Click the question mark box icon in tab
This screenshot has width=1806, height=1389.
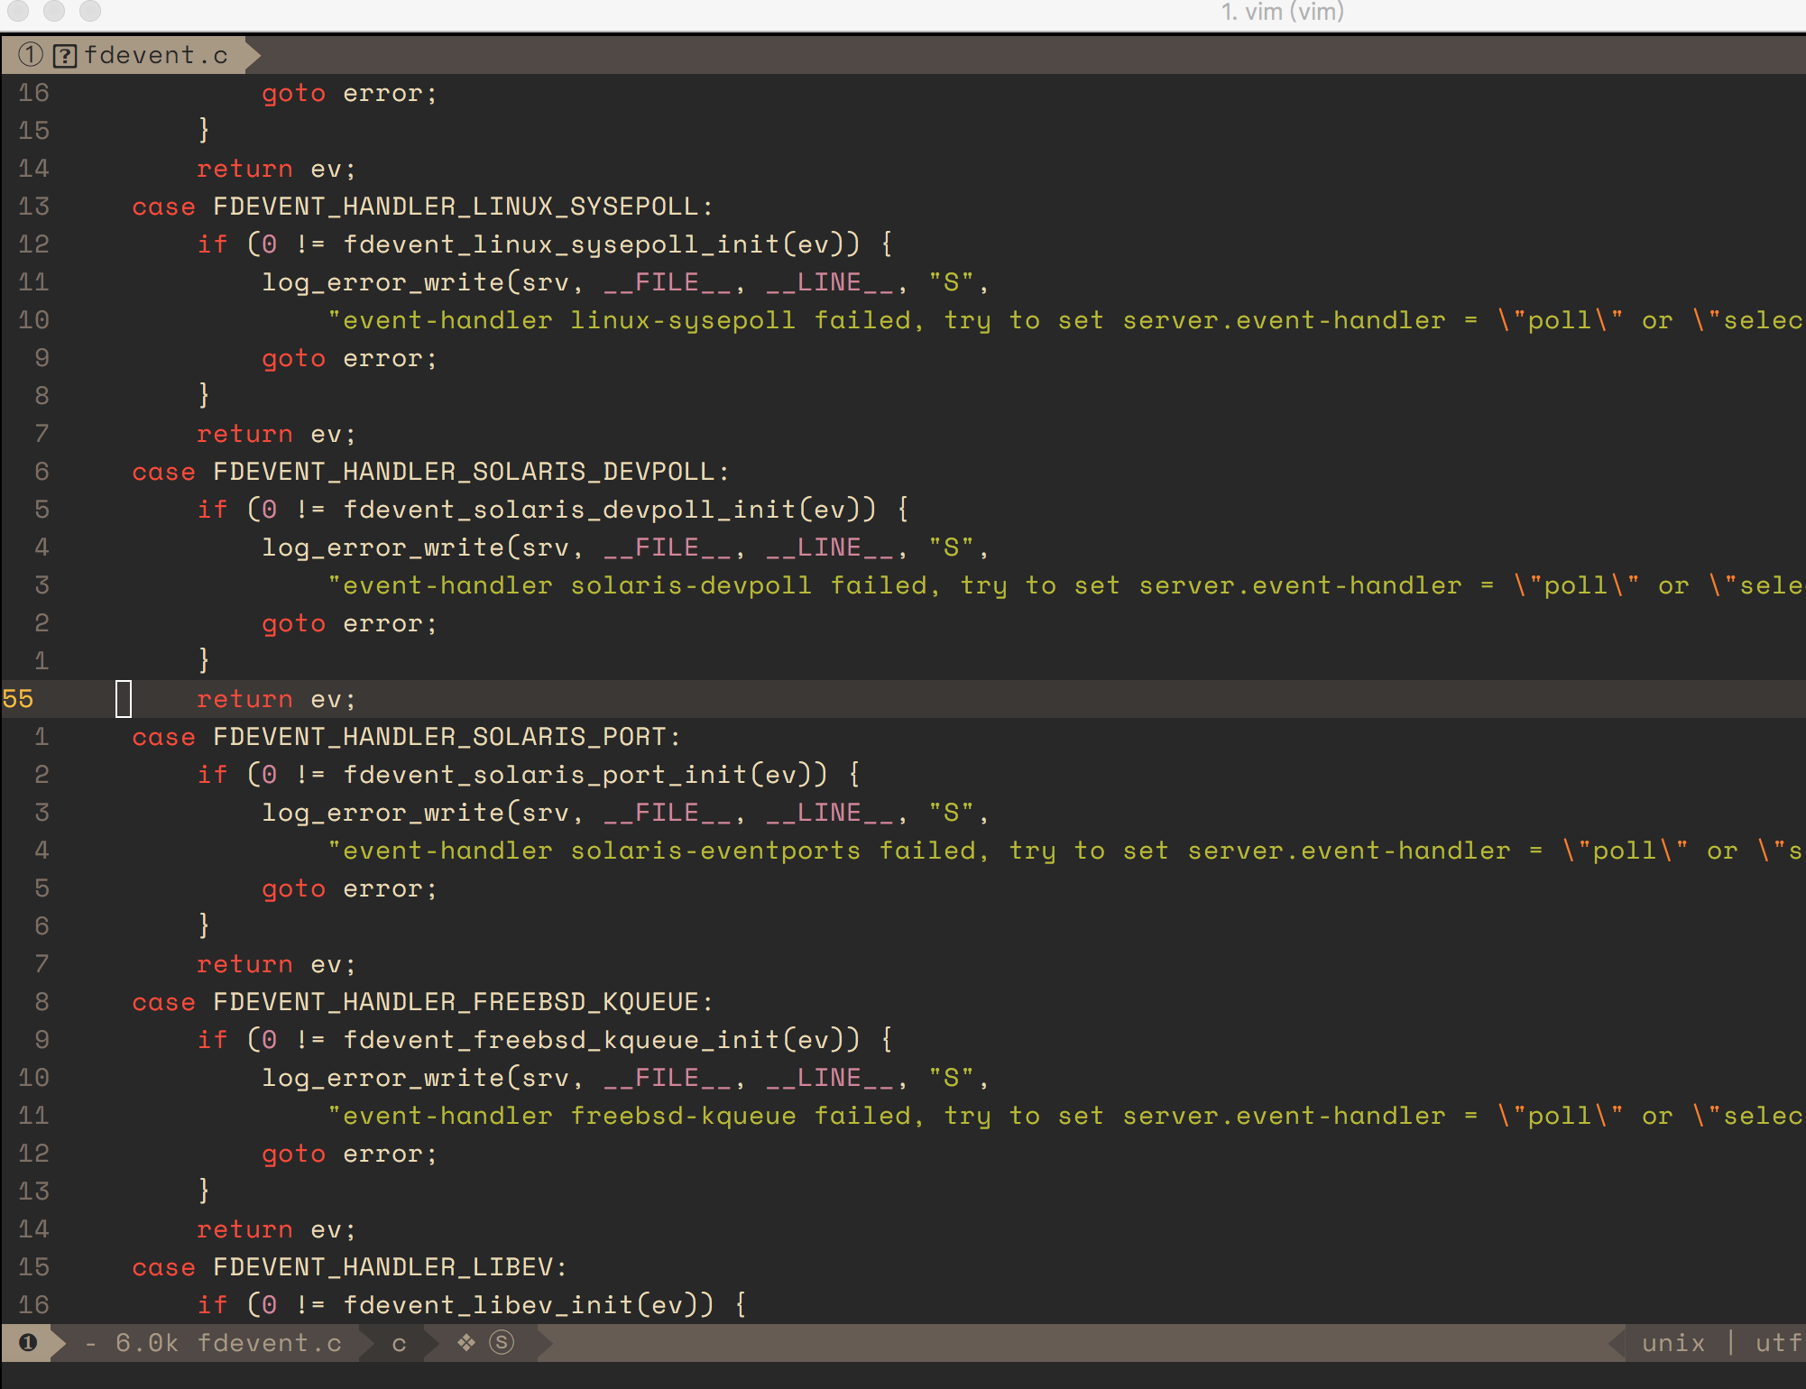[65, 56]
